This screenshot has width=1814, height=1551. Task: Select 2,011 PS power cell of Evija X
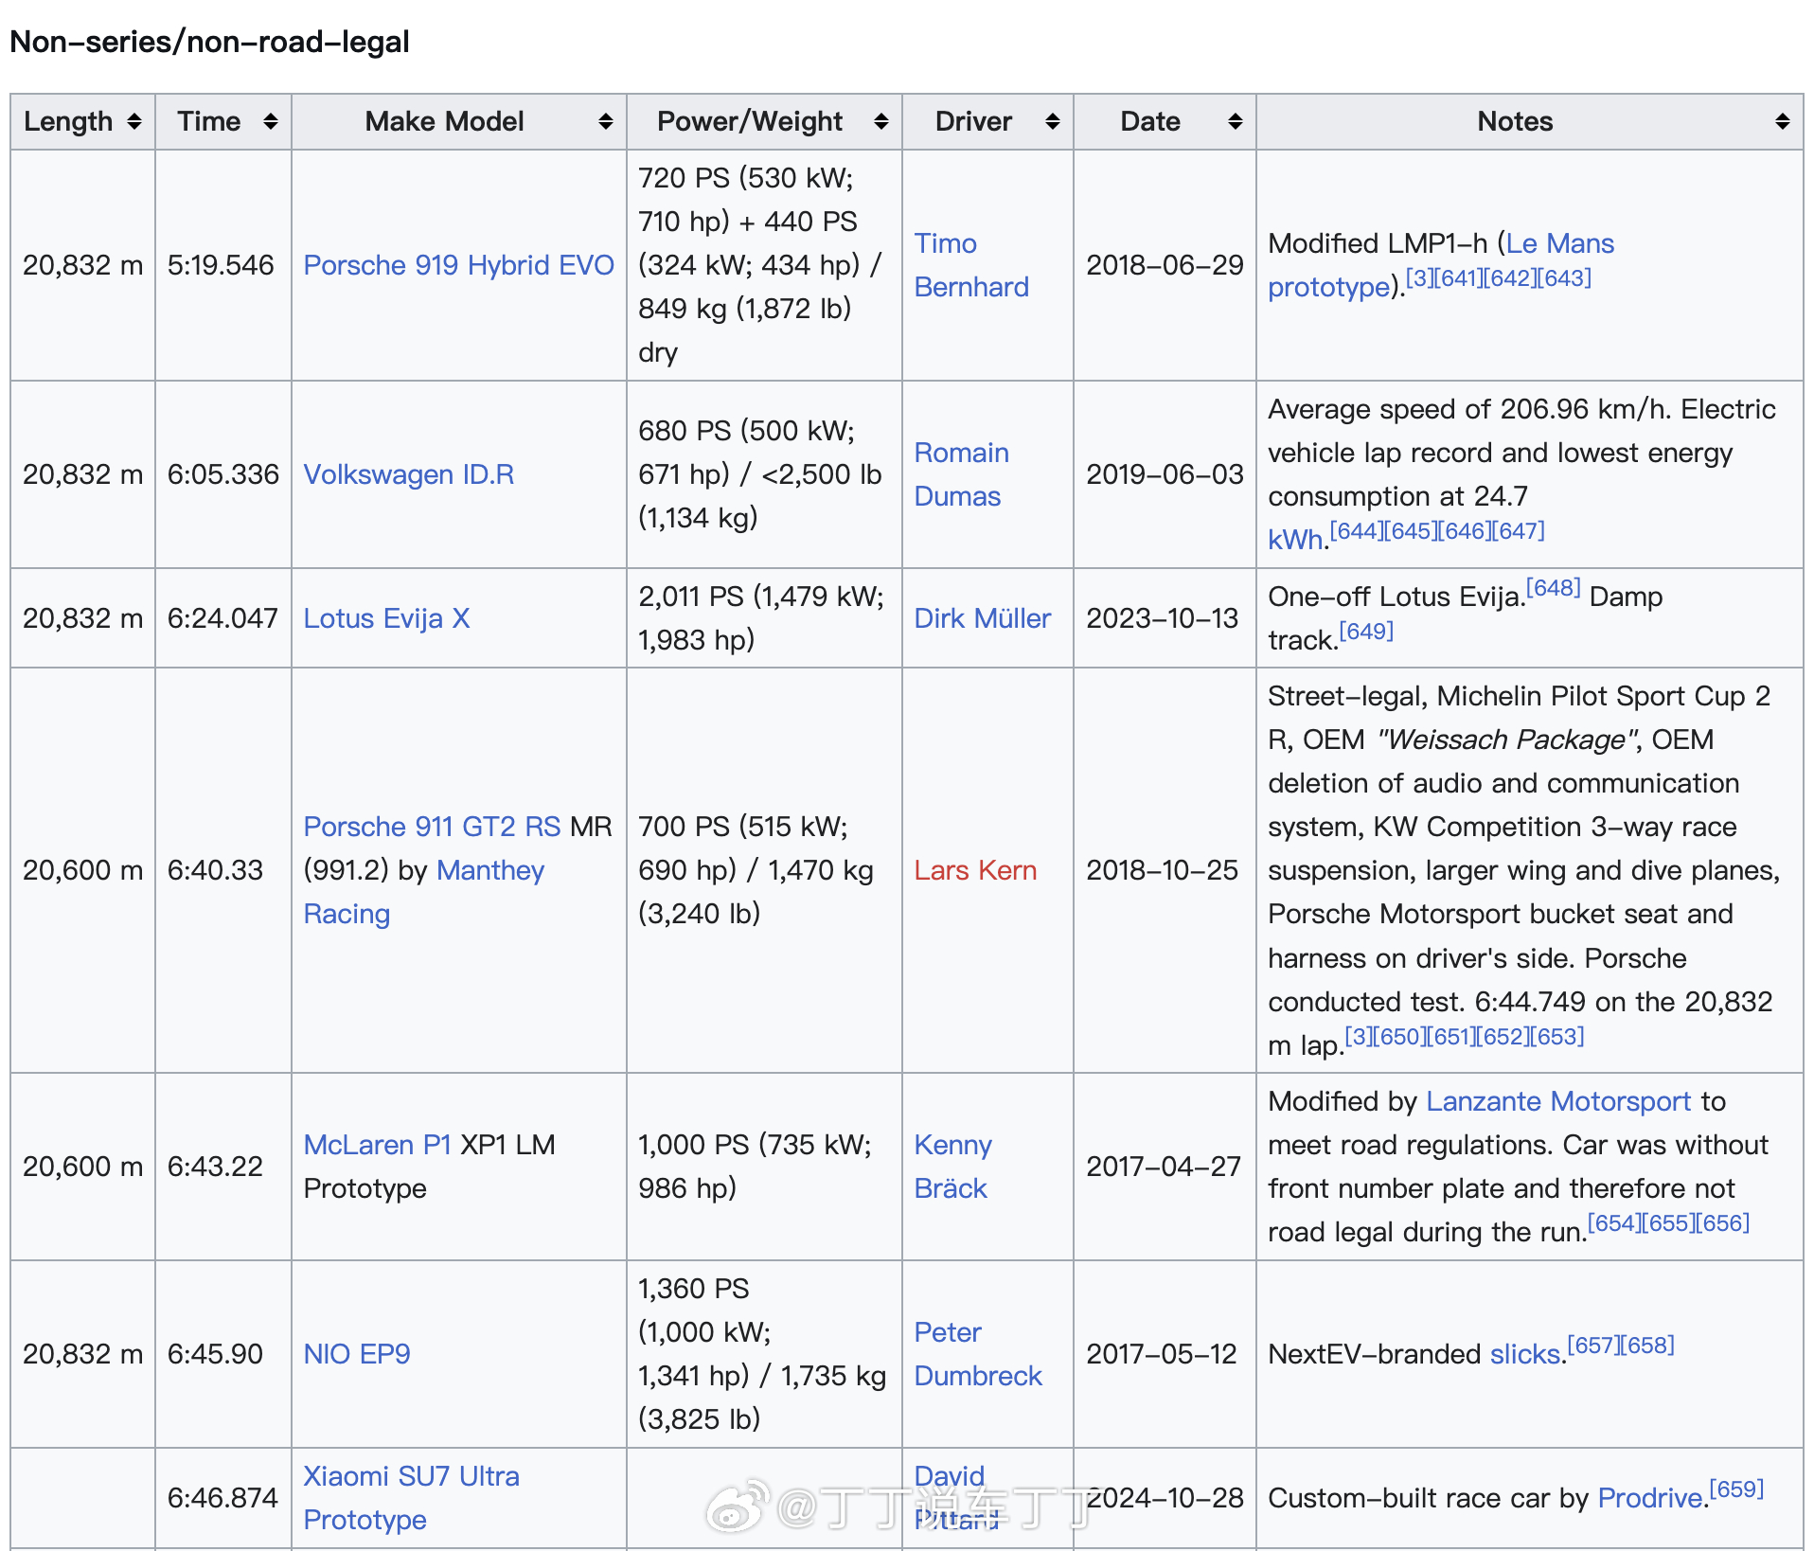coord(763,618)
